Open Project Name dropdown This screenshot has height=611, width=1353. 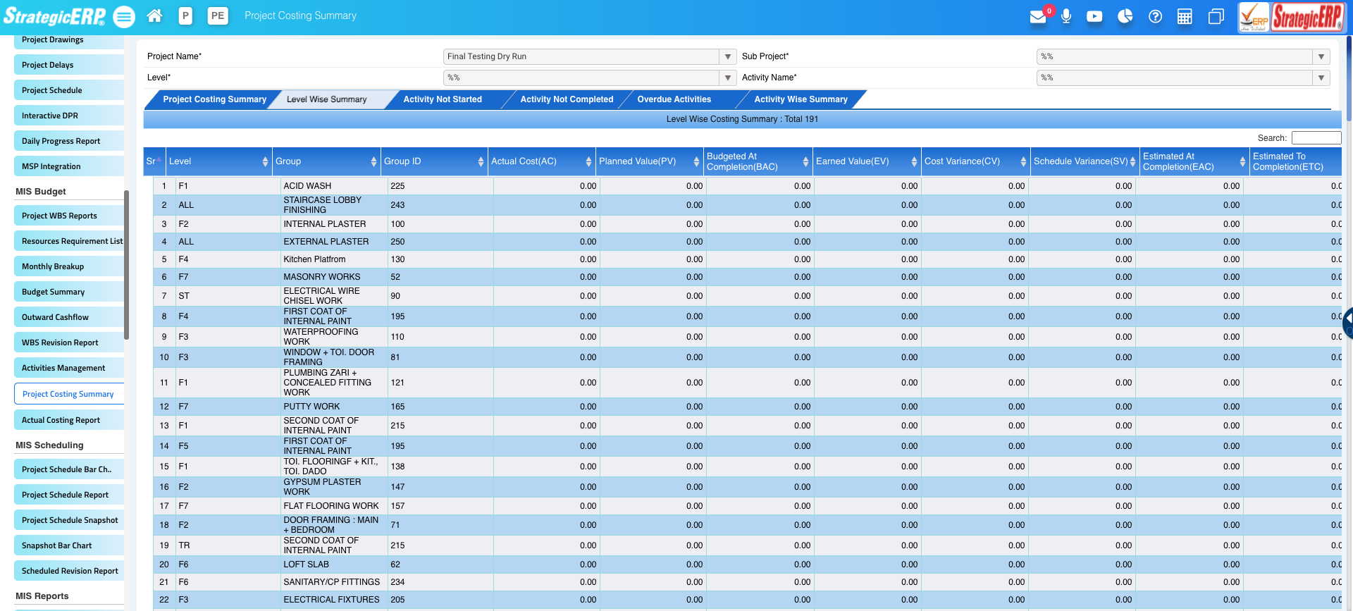(728, 56)
